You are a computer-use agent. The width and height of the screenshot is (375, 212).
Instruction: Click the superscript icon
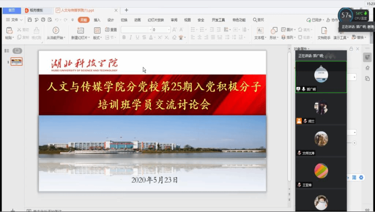tap(160, 37)
